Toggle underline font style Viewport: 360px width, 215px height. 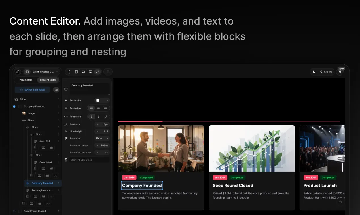106,117
